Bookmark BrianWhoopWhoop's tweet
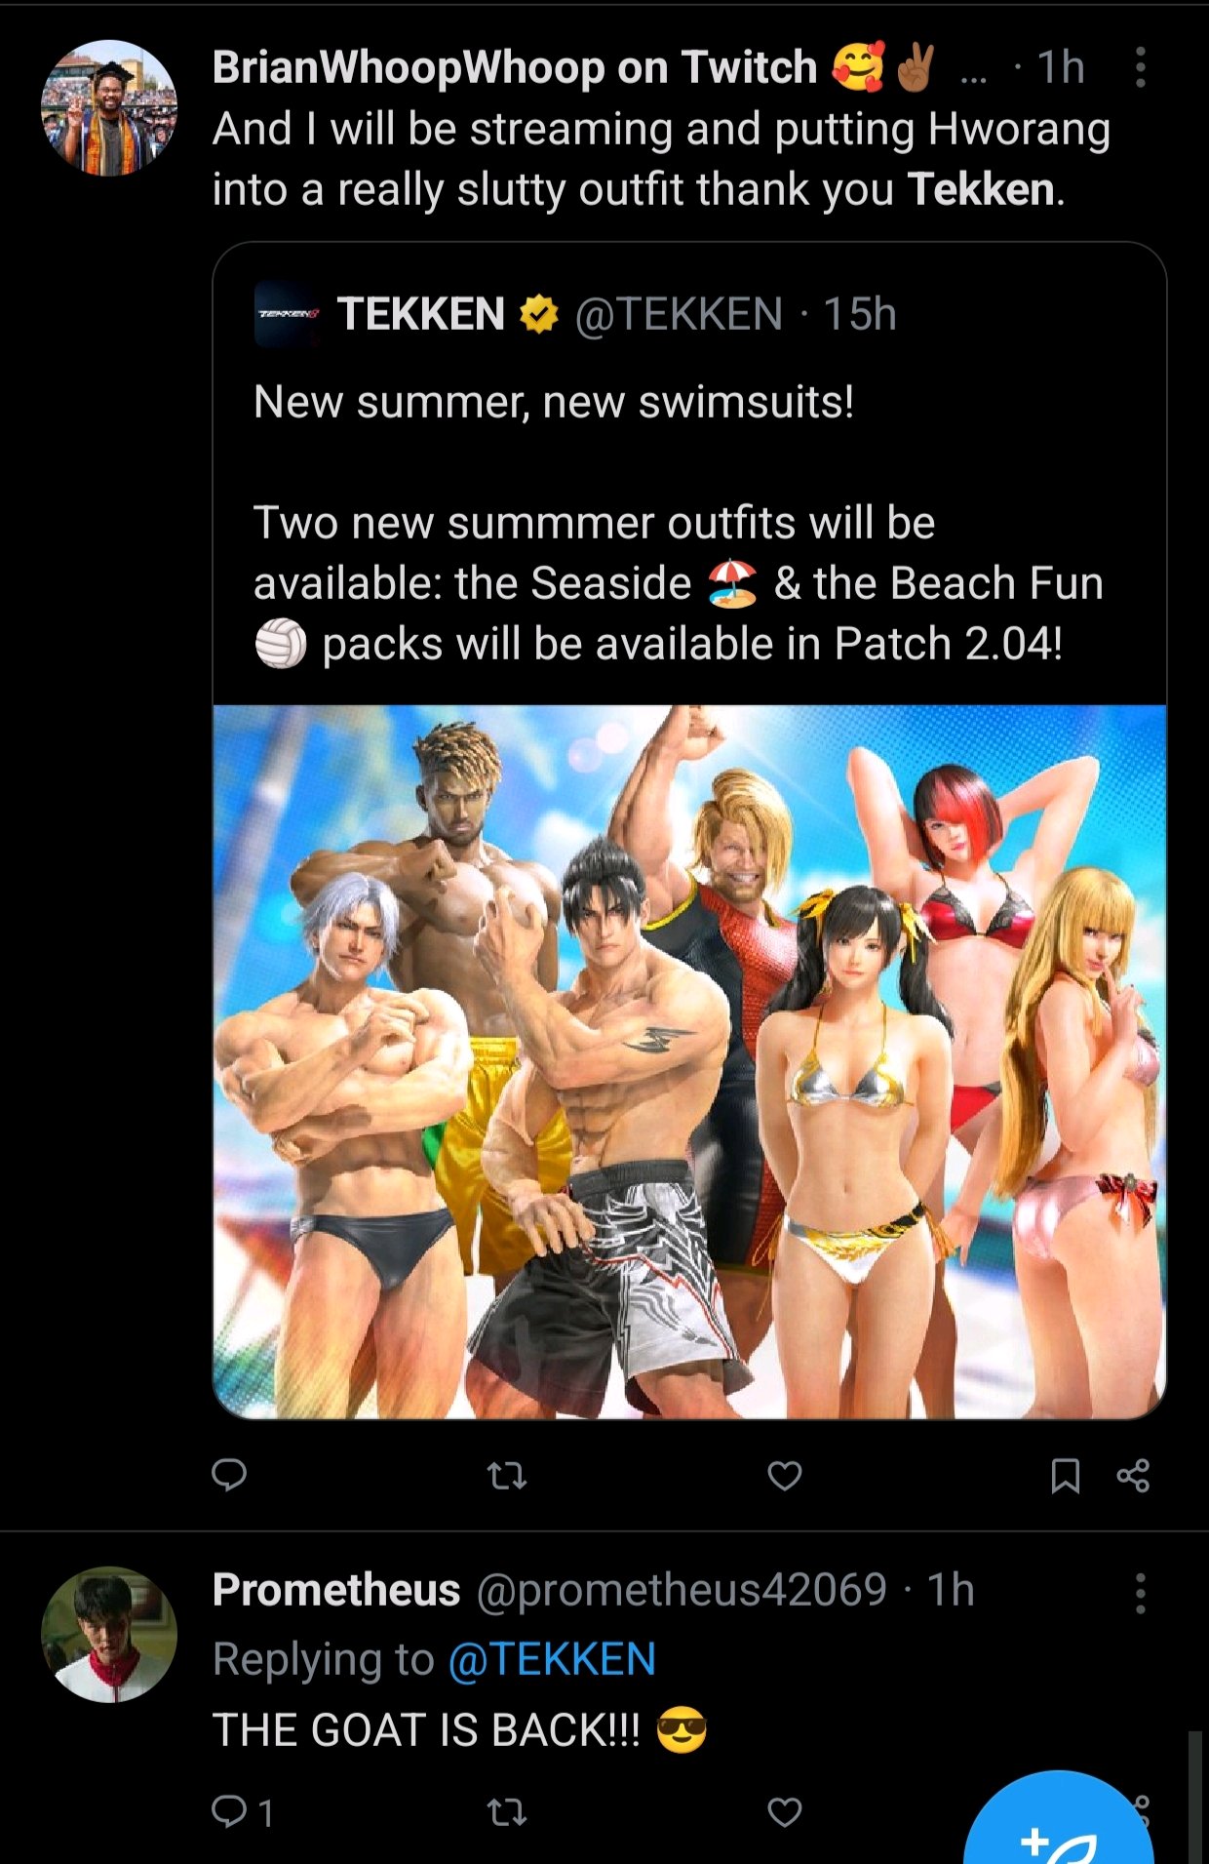 [x=1065, y=1476]
